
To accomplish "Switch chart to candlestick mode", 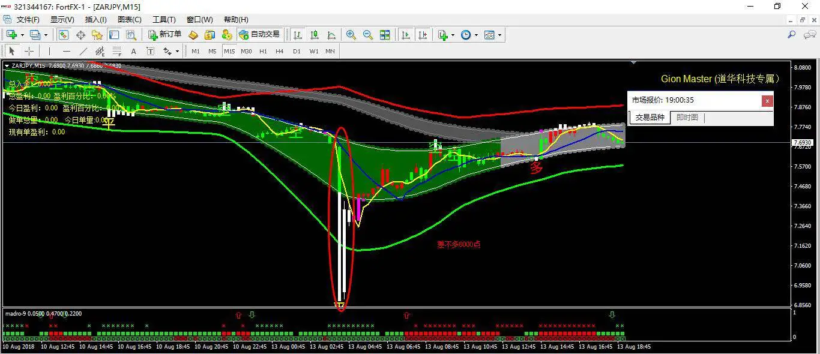I will (315, 35).
